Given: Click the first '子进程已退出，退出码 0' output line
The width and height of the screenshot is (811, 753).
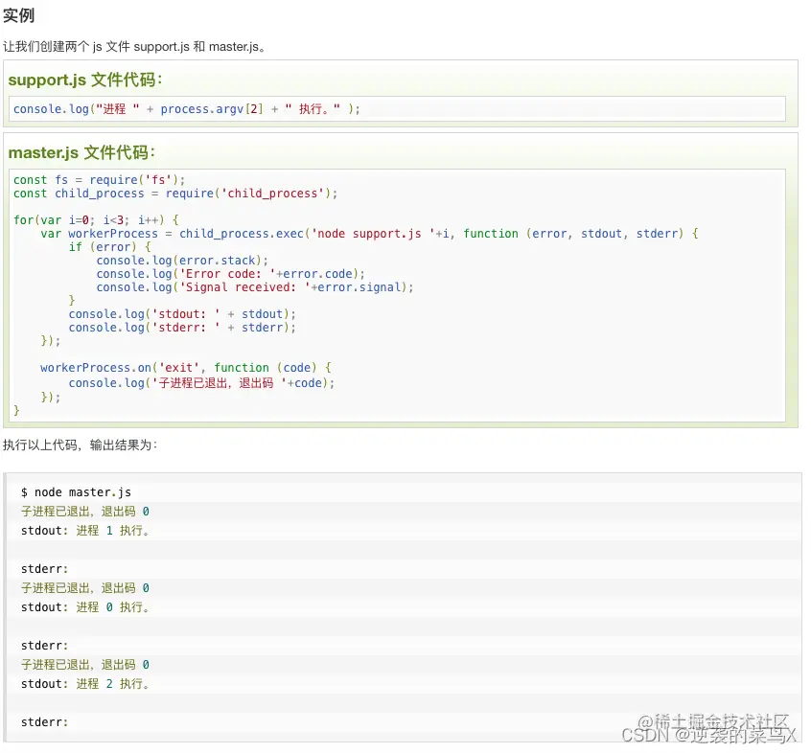Looking at the screenshot, I should (85, 512).
